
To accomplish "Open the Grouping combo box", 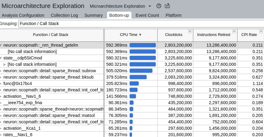I will [140, 23].
